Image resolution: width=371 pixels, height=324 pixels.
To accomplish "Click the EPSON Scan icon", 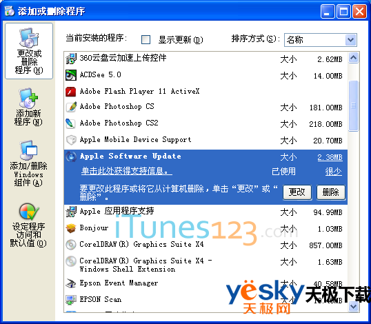I will coord(71,300).
